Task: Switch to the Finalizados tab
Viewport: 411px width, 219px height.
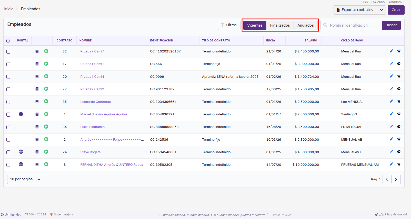Action: point(280,25)
